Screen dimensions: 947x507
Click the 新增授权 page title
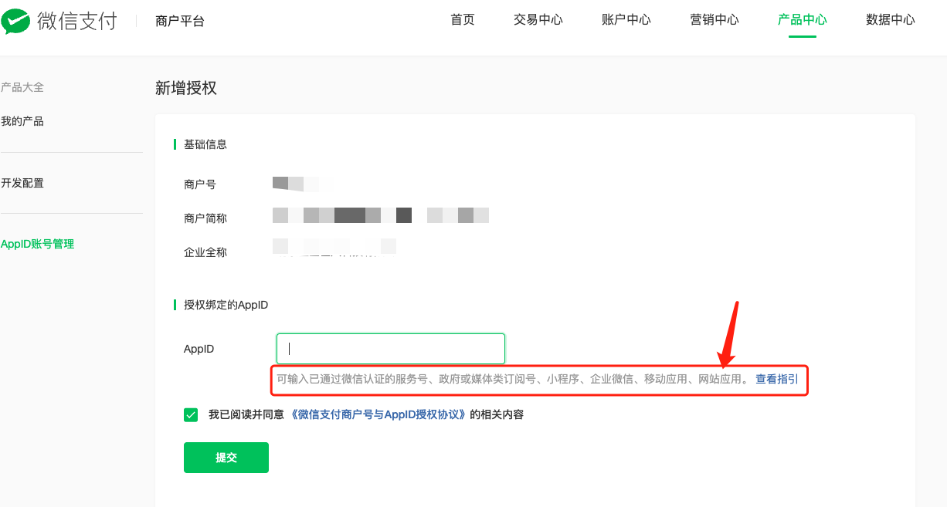[186, 88]
